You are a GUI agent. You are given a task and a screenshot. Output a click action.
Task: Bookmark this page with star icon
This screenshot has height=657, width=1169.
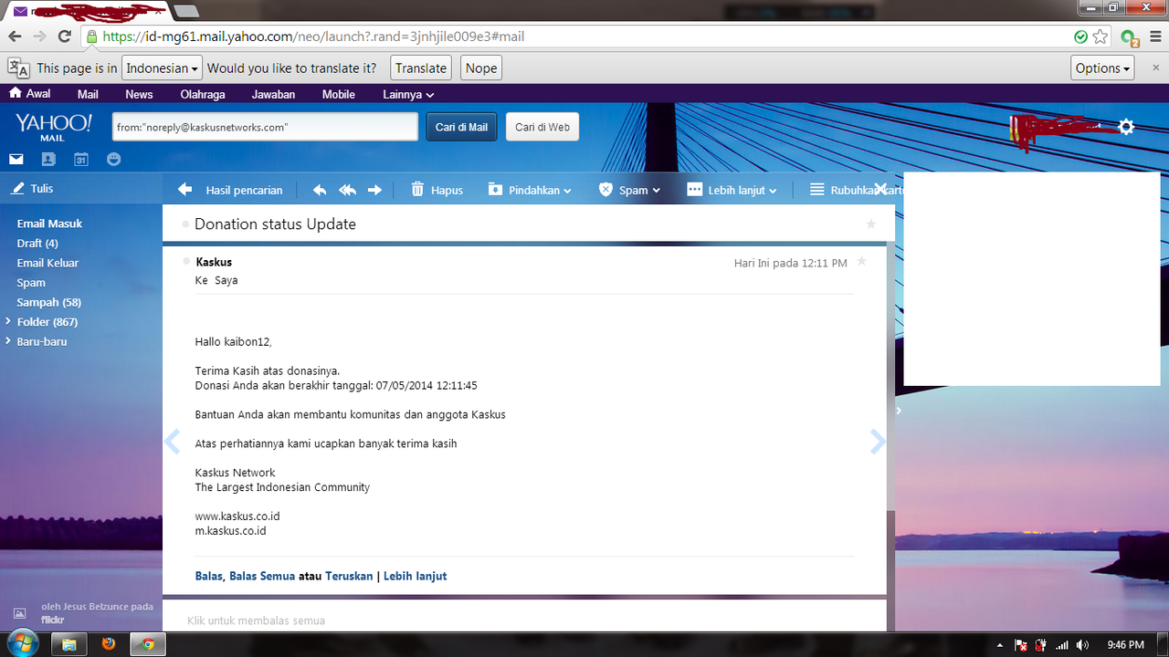tap(1101, 36)
